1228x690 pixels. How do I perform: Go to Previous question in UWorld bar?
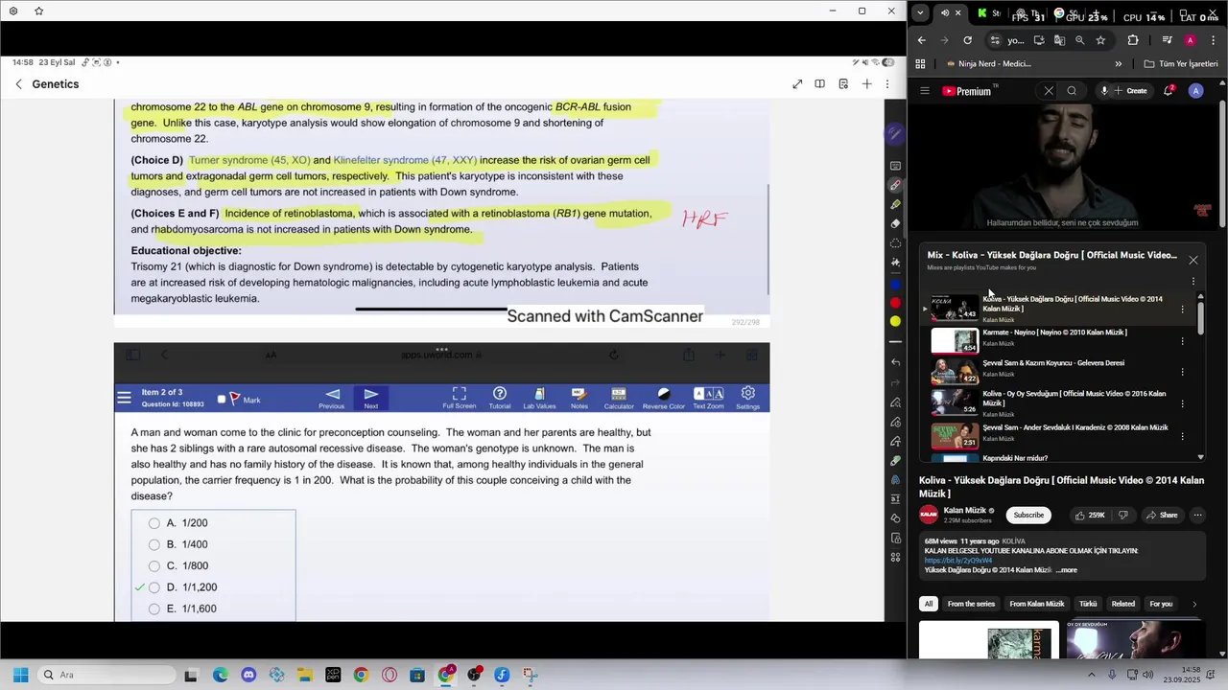coord(332,399)
